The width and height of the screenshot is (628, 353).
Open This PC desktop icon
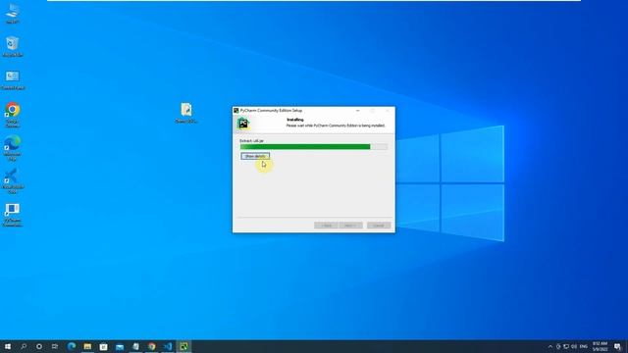[13, 14]
